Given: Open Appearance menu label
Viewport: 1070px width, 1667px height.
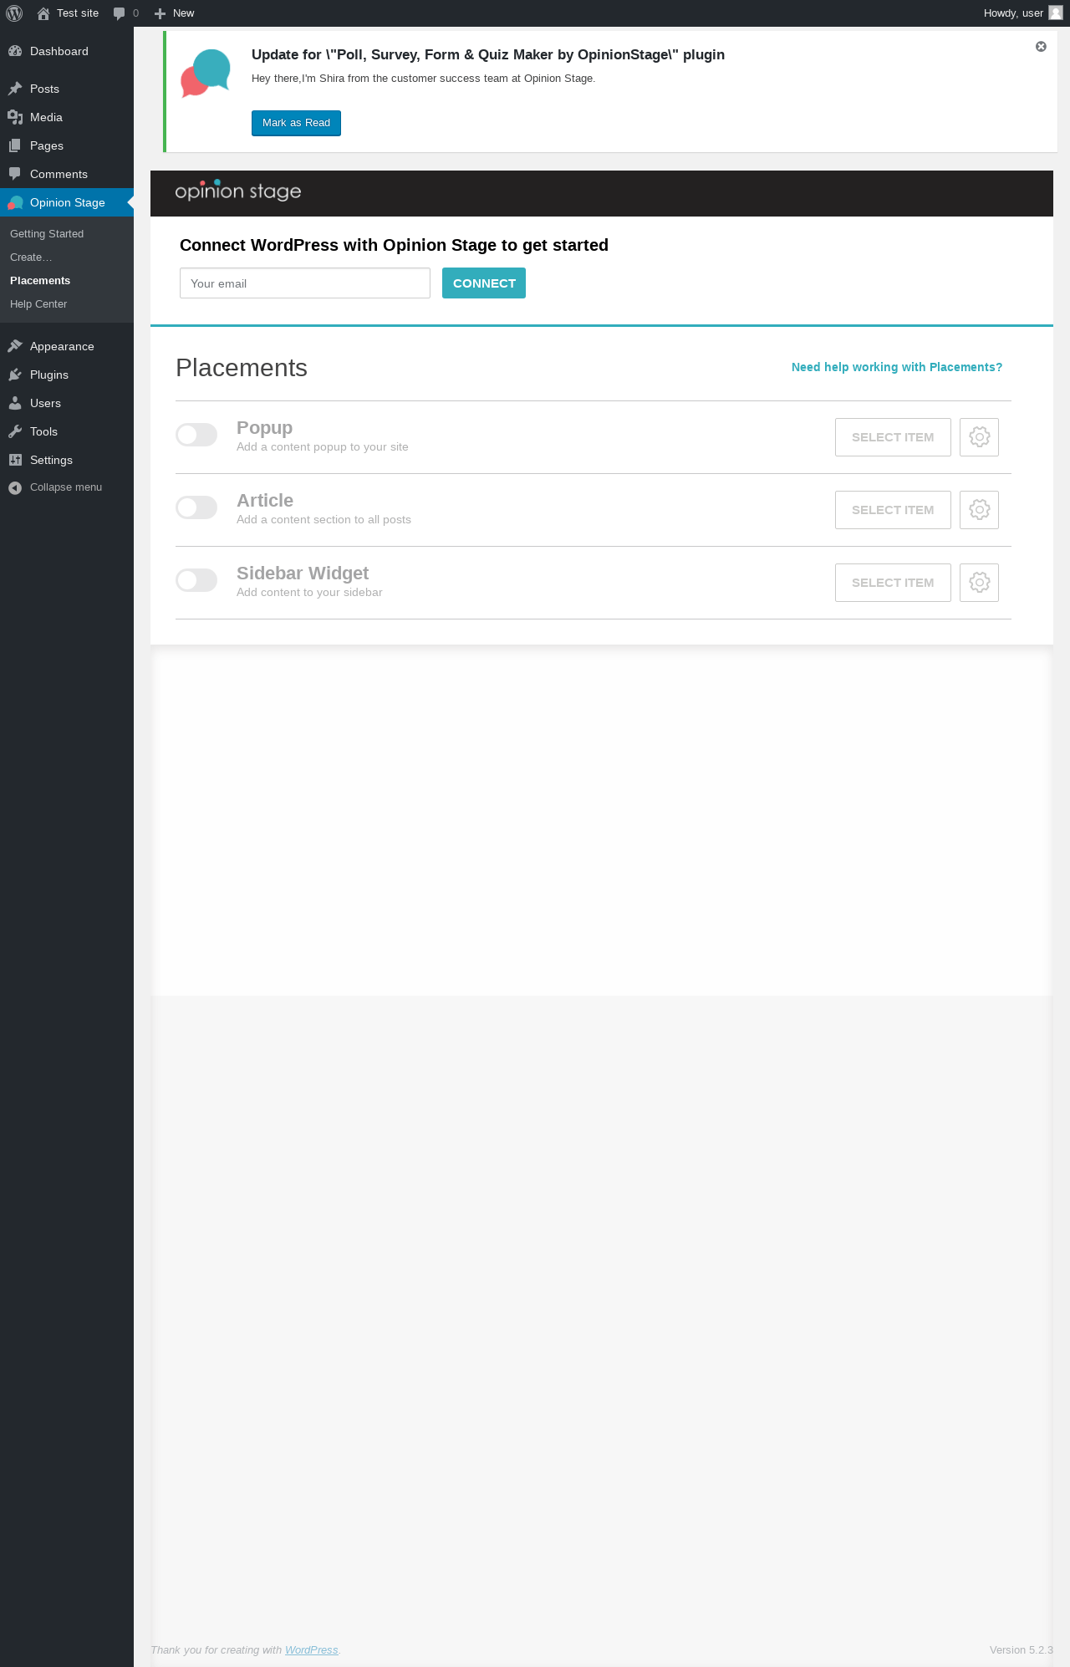Looking at the screenshot, I should coord(62,346).
